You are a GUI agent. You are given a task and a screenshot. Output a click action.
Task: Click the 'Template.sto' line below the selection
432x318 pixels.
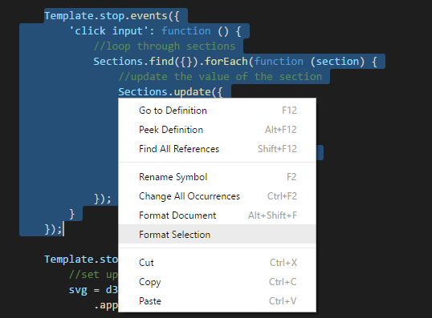(x=81, y=260)
